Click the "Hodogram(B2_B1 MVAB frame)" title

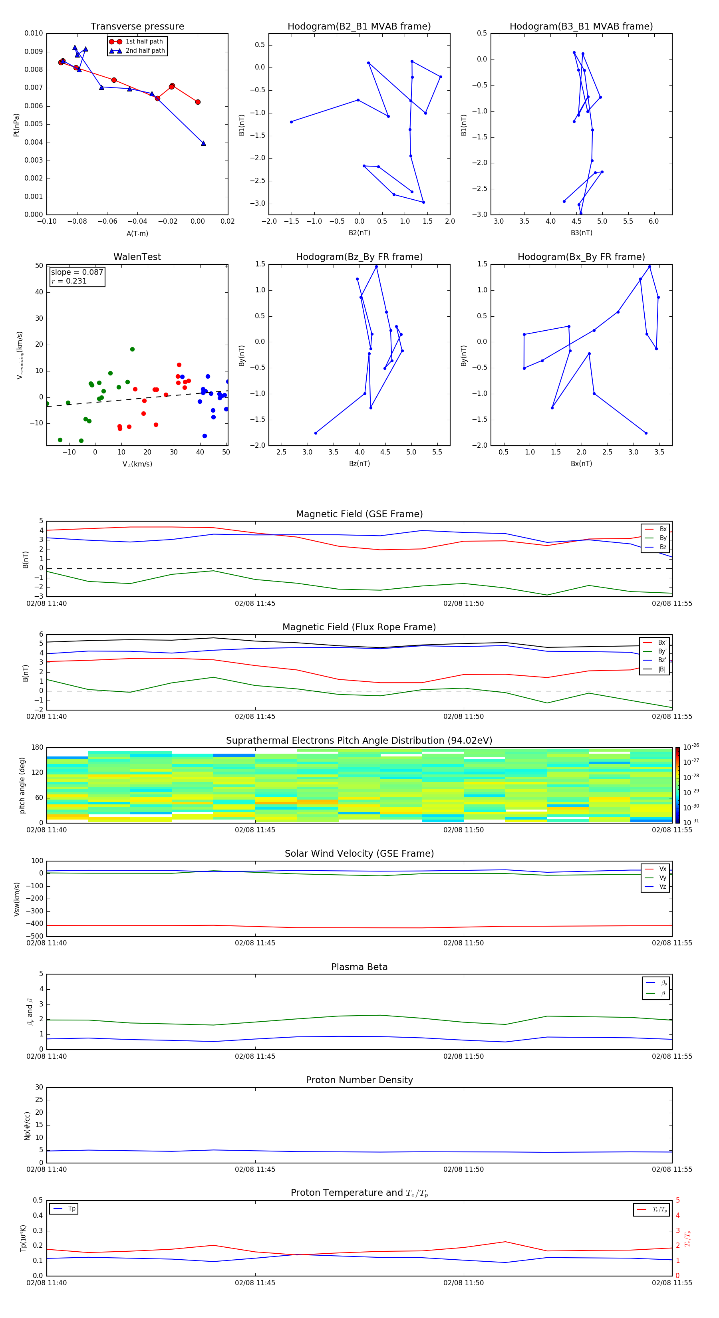[x=359, y=27]
